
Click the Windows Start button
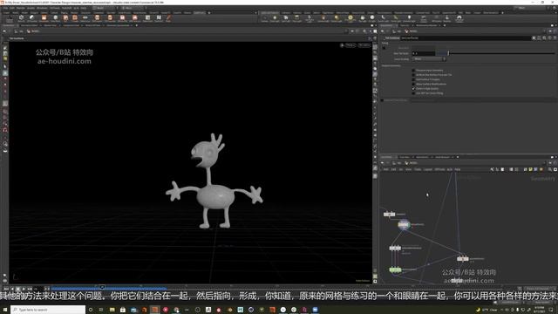pyautogui.click(x=5, y=310)
